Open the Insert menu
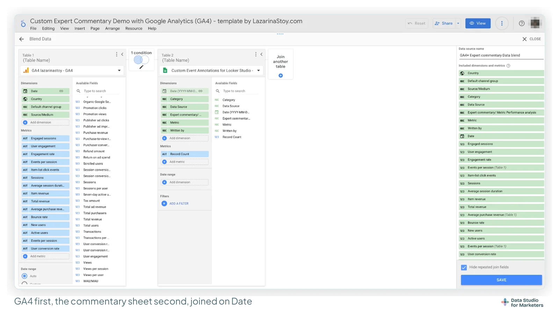Viewport: 559px width, 315px height. point(80,29)
